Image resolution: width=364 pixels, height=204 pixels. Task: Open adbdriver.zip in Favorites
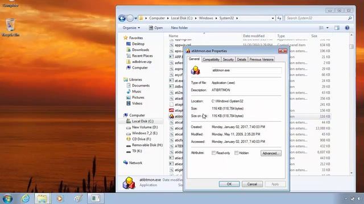click(x=142, y=62)
